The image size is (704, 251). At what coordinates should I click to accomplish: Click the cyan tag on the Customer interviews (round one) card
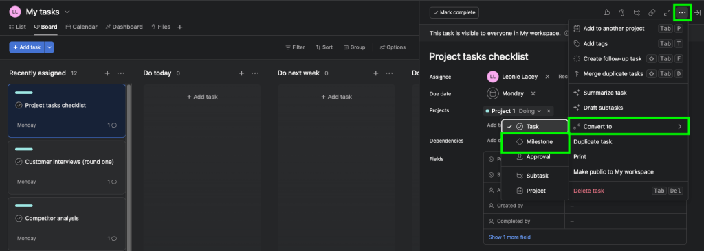[24, 150]
